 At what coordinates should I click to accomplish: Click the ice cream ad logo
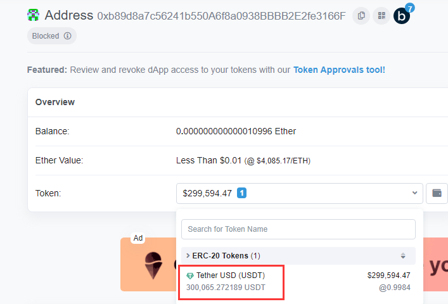[x=153, y=264]
